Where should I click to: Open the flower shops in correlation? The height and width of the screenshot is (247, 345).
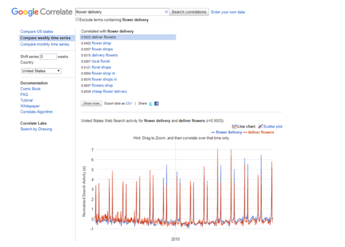coord(104,79)
